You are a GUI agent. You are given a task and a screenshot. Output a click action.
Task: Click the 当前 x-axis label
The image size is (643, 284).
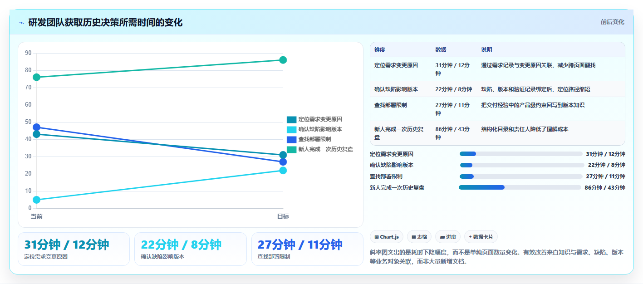pyautogui.click(x=37, y=216)
